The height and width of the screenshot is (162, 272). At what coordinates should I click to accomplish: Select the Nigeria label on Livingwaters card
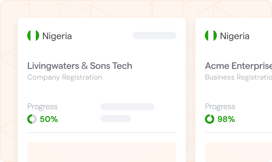57,36
